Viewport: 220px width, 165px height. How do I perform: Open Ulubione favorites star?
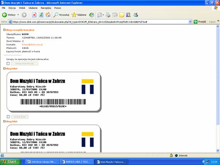pos(79,15)
